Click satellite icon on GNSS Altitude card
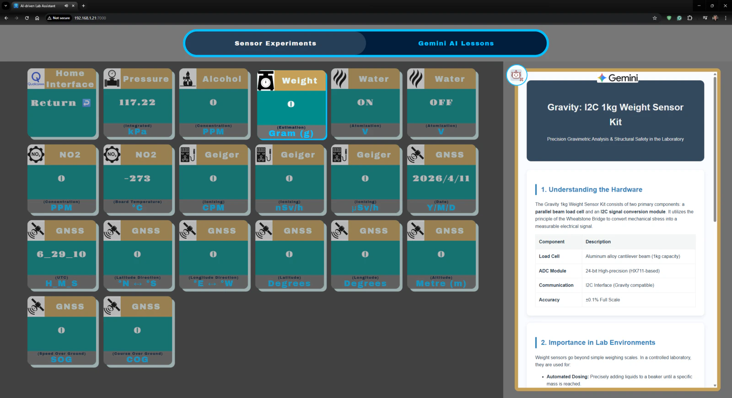 416,231
